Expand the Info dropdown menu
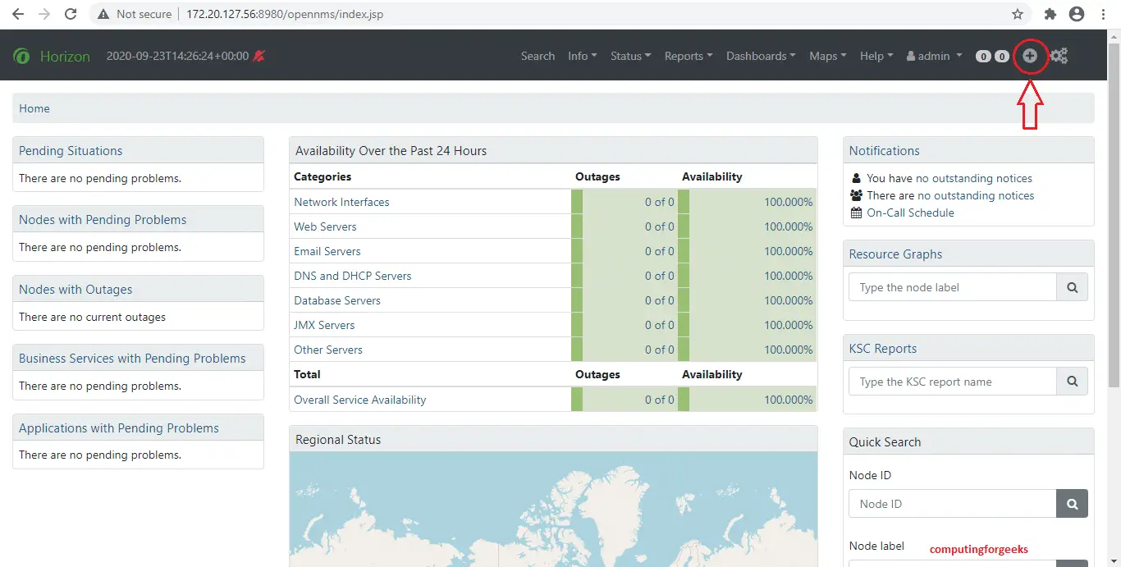 click(x=582, y=56)
